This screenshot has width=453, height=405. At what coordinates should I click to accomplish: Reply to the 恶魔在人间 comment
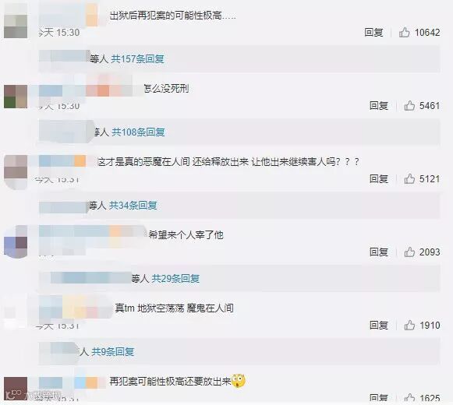pyautogui.click(x=379, y=179)
